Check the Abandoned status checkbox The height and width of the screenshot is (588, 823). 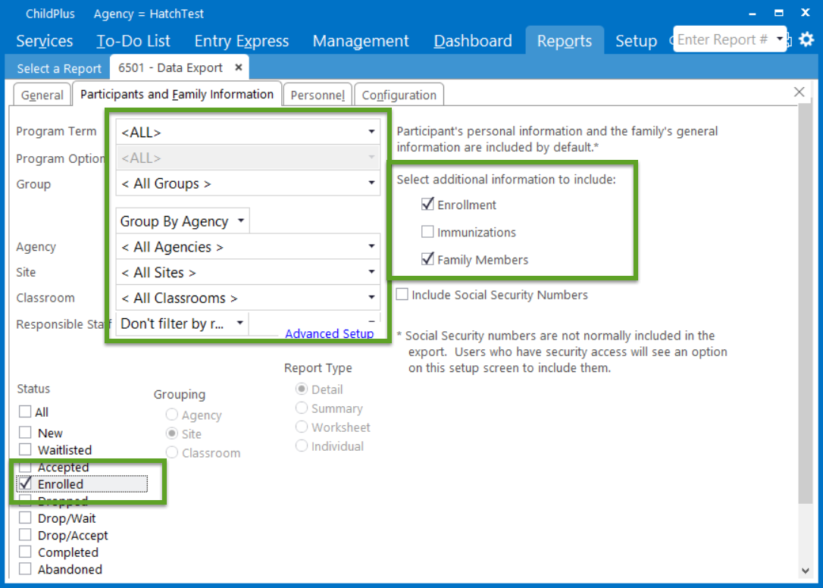pos(25,568)
